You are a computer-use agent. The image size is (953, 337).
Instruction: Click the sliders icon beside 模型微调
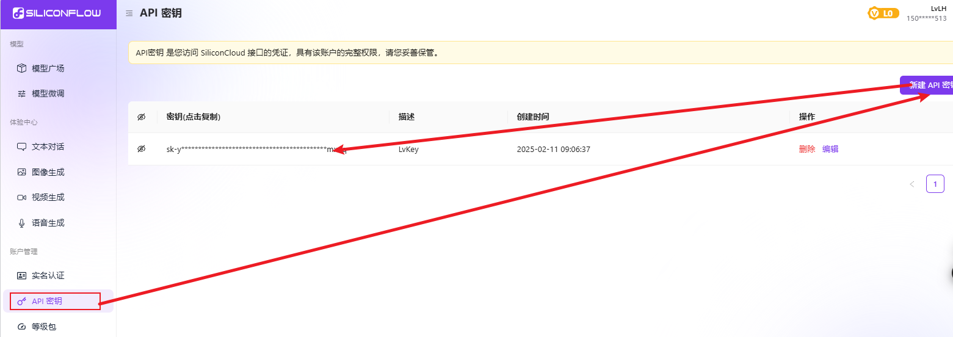pyautogui.click(x=21, y=93)
